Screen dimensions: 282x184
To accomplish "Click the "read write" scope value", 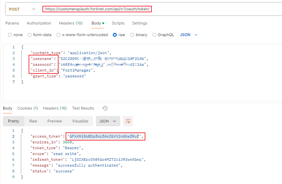I will (65, 154).
